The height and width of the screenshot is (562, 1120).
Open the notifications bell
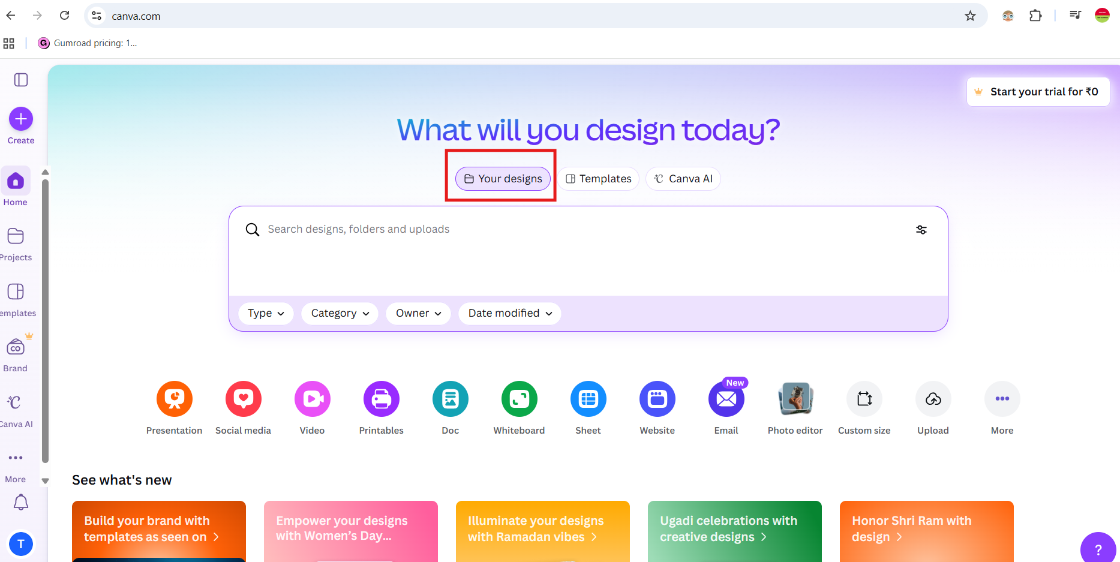(21, 502)
